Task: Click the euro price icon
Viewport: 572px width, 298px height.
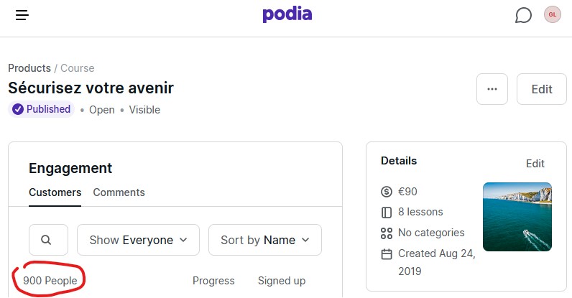Action: coord(387,192)
